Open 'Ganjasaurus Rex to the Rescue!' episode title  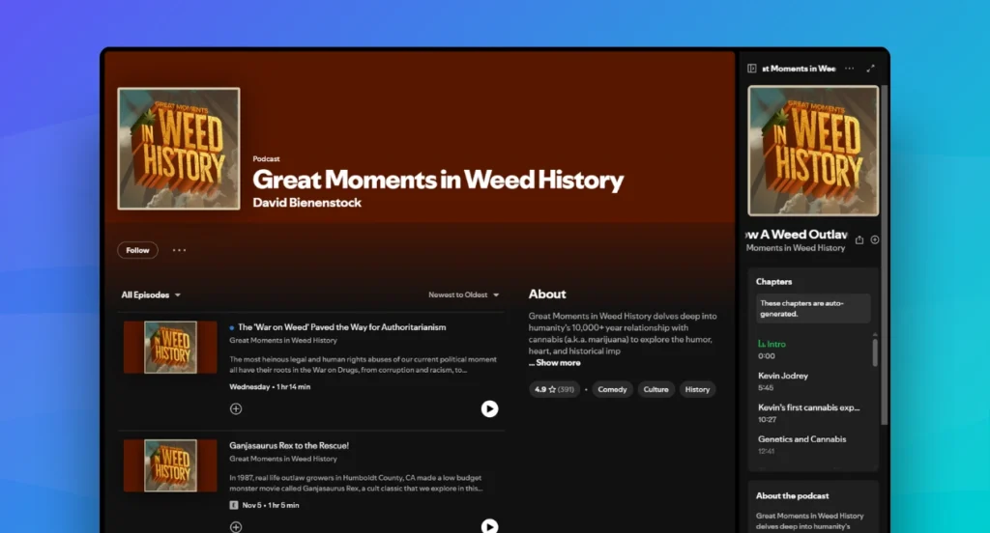click(x=288, y=445)
